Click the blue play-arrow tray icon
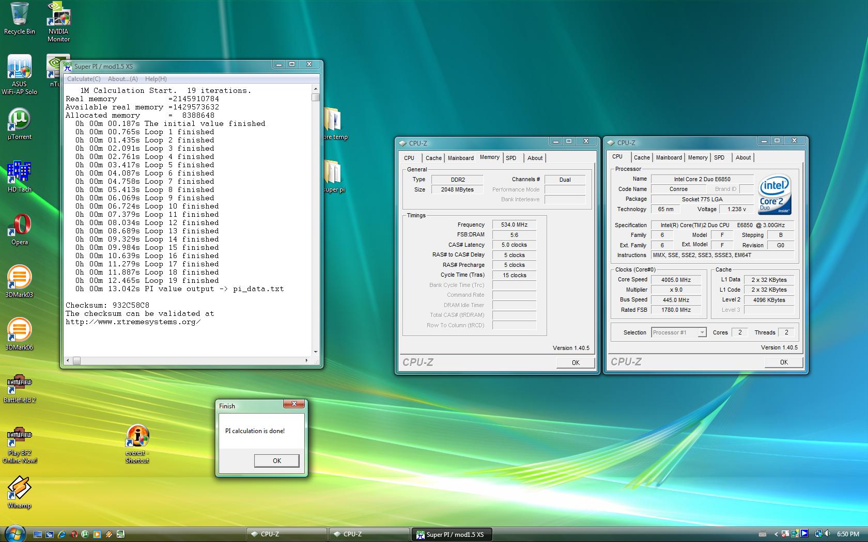Viewport: 868px width, 542px height. tap(804, 534)
